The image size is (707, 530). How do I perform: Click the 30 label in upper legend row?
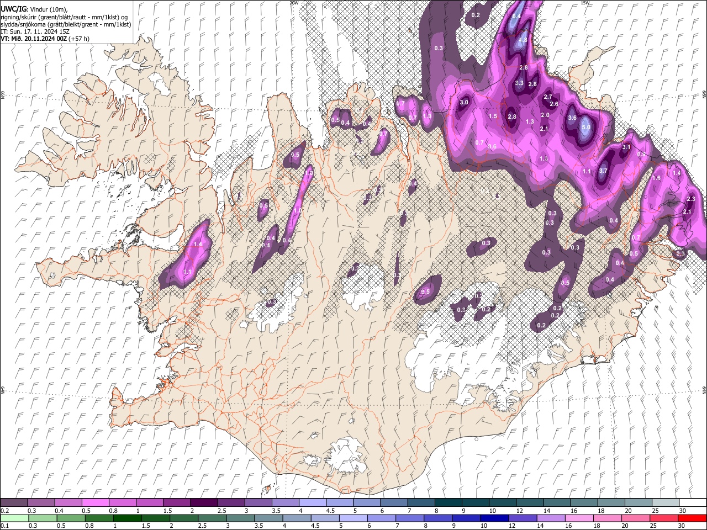coord(682,511)
